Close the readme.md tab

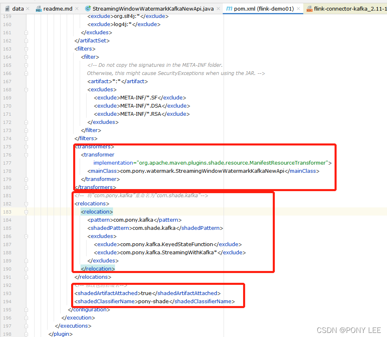77,9
